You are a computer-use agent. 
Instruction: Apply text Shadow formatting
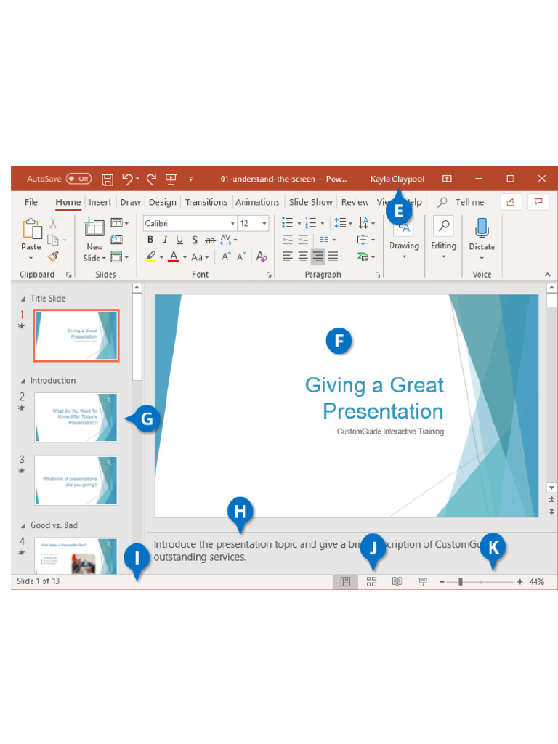195,240
